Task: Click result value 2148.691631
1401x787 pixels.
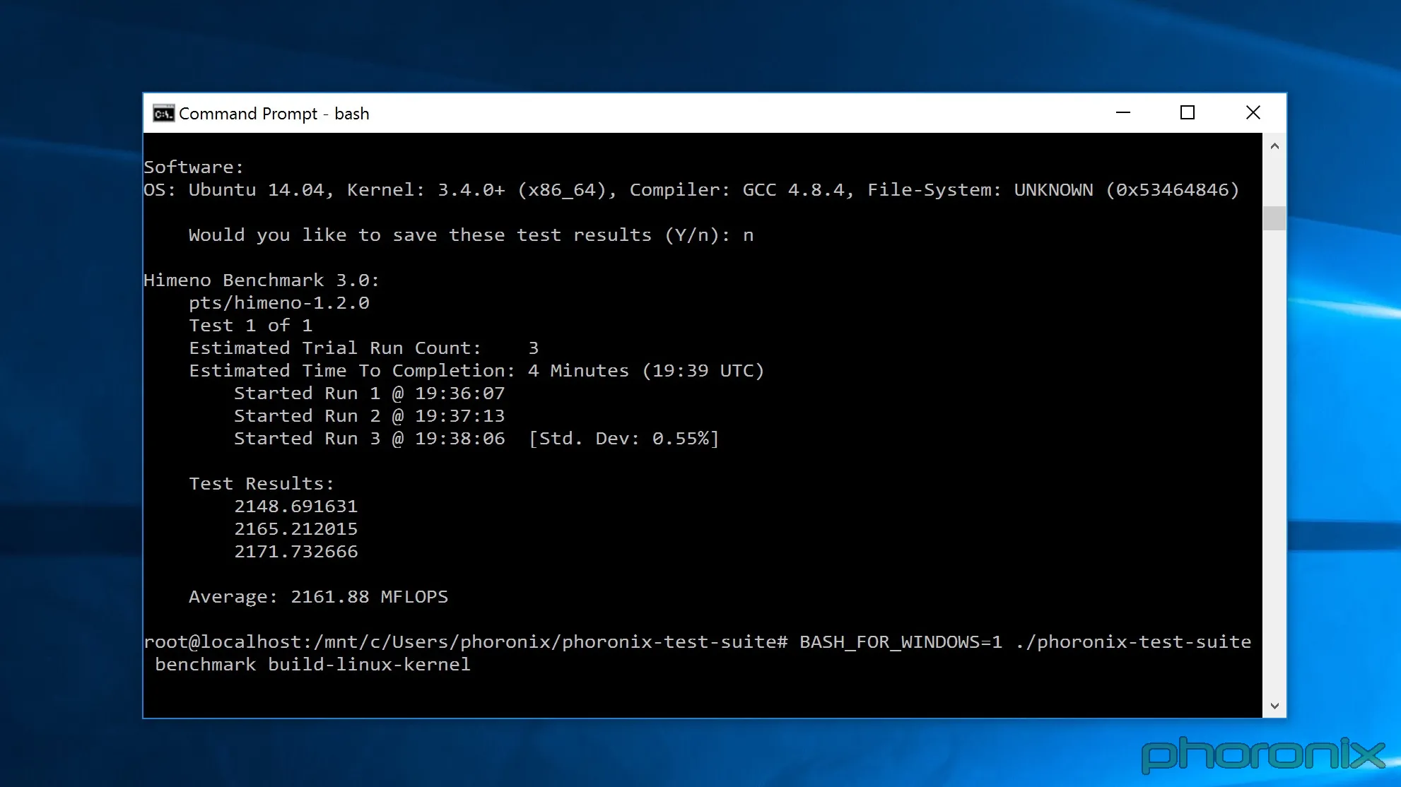Action: tap(296, 507)
